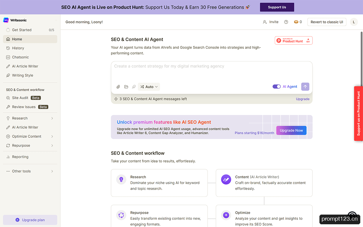The image size is (363, 227).
Task: Click the Content AI Article Writer card icon
Action: coord(226,179)
